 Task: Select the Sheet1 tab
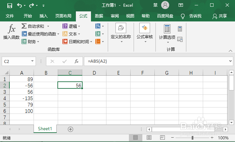[45, 129]
